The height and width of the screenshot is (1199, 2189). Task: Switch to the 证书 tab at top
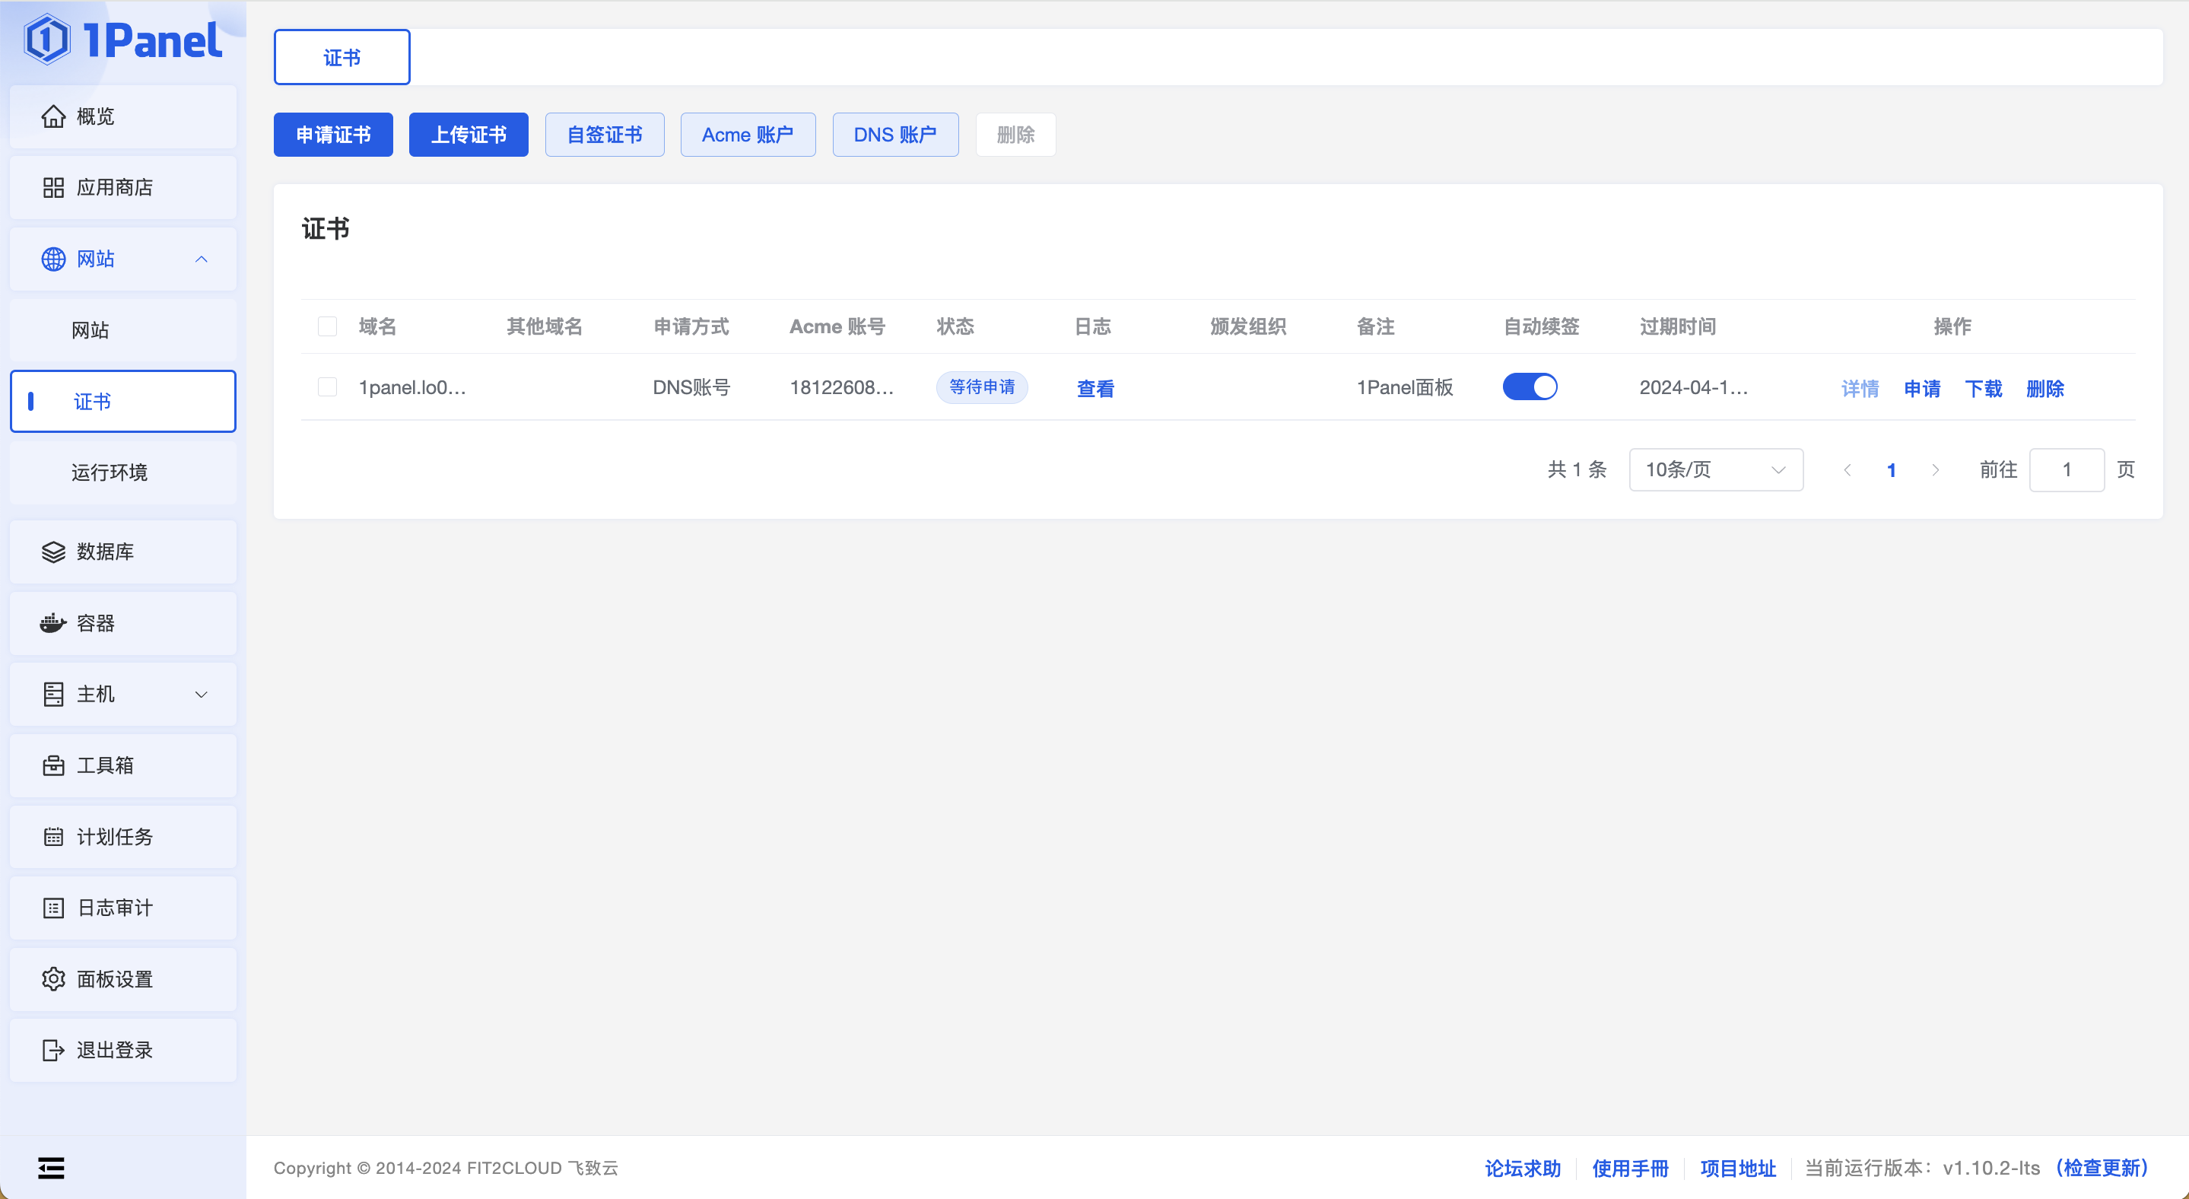[342, 58]
